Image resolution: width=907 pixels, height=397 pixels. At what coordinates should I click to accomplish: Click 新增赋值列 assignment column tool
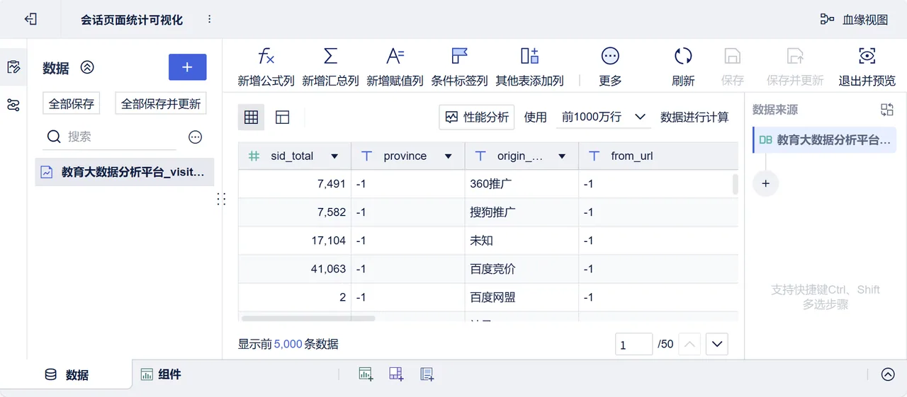tap(395, 67)
